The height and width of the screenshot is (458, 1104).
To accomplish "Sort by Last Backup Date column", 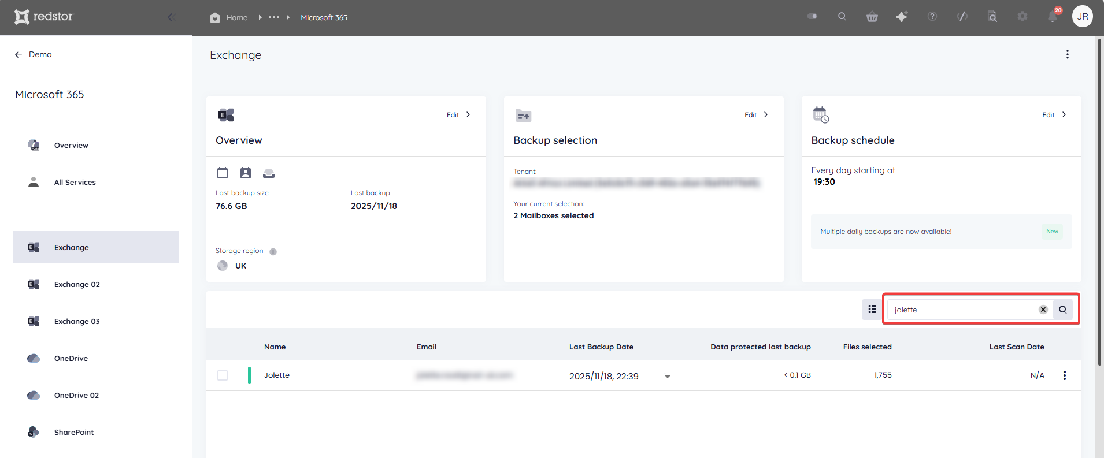I will [x=601, y=347].
